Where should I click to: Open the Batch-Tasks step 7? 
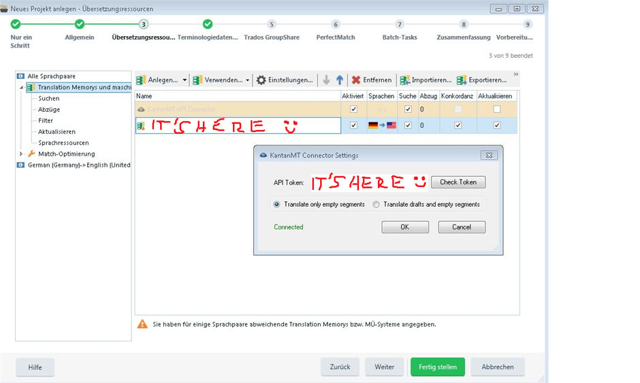tap(400, 24)
